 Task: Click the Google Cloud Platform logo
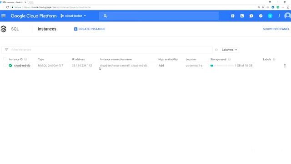click(x=34, y=16)
